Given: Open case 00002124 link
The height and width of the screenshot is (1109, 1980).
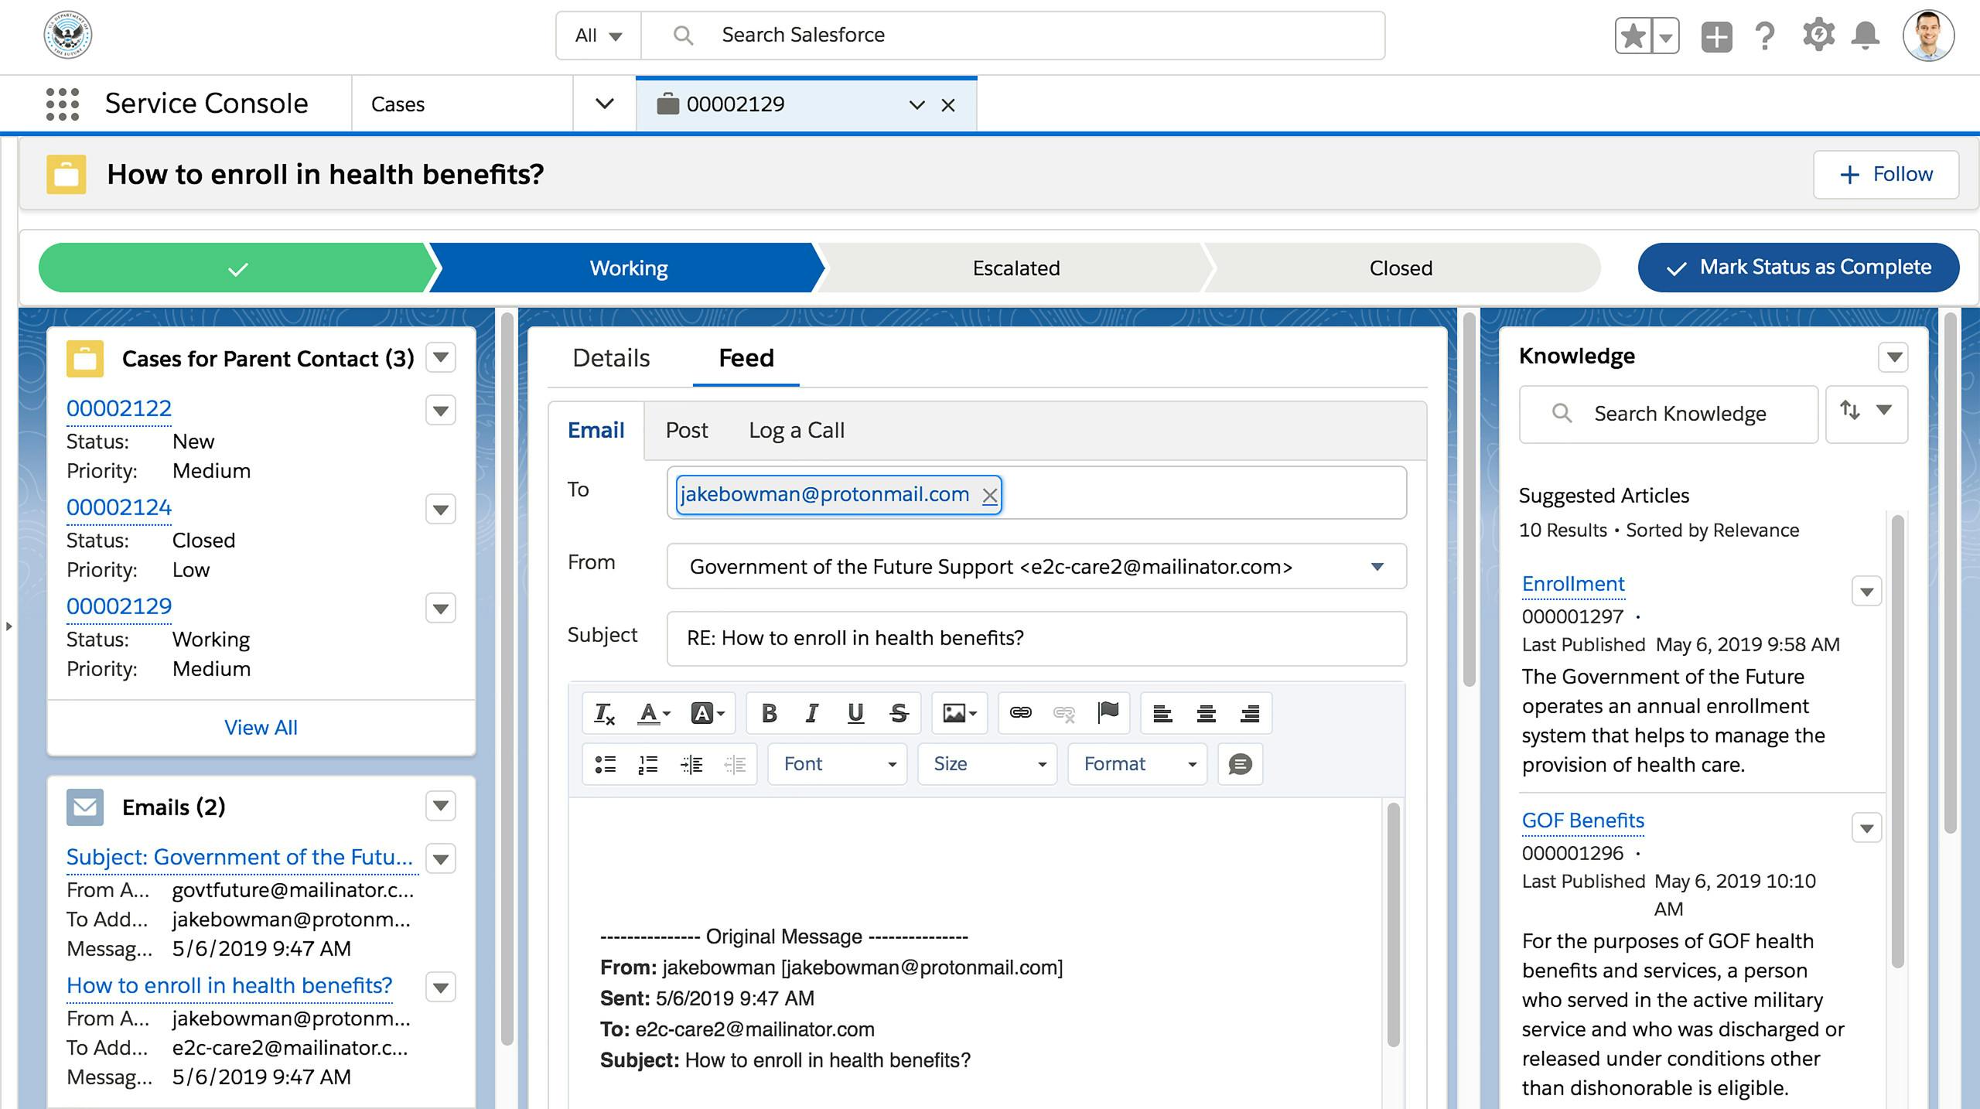Looking at the screenshot, I should click(119, 507).
